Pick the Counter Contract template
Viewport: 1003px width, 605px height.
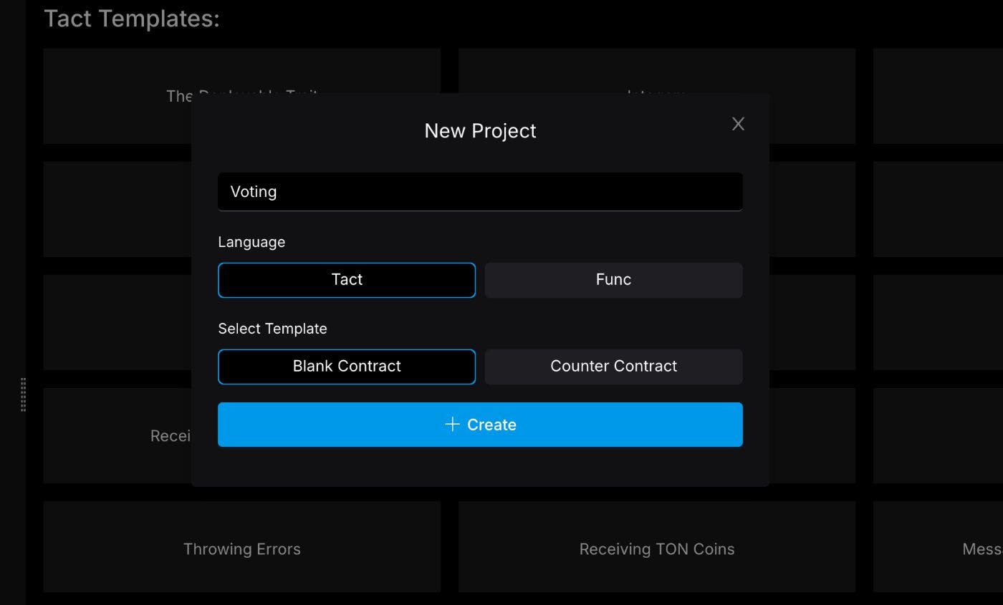click(x=613, y=367)
